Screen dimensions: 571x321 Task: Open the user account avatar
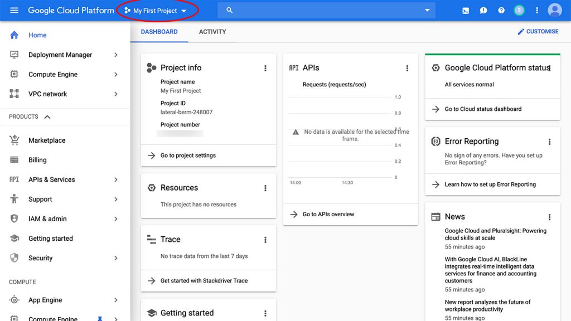[555, 10]
